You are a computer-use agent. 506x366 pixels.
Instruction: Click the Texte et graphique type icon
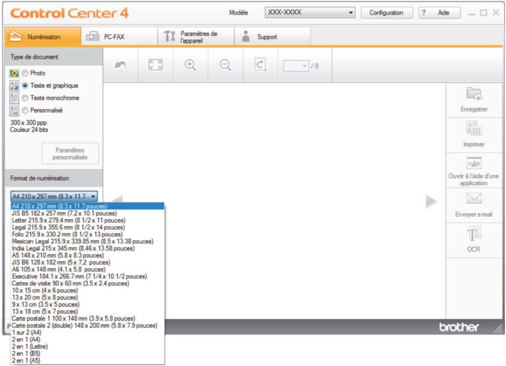tap(14, 86)
